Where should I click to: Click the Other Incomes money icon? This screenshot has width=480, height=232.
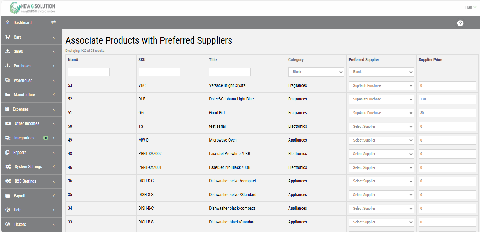point(8,123)
